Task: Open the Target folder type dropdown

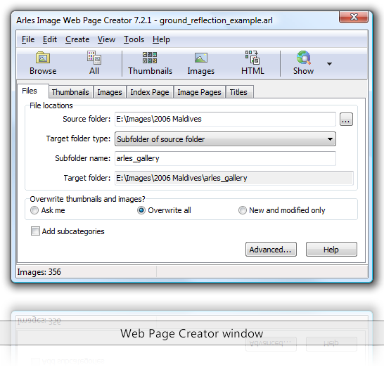Action: pyautogui.click(x=225, y=139)
